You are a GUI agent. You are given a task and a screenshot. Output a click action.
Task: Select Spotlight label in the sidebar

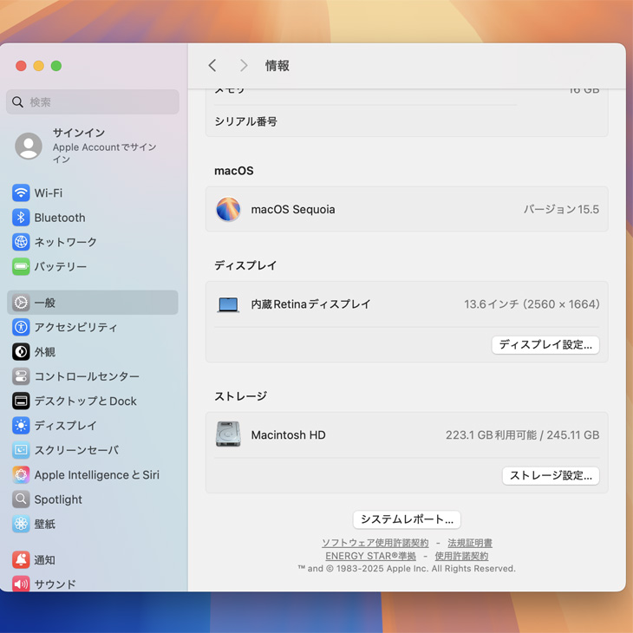(58, 499)
